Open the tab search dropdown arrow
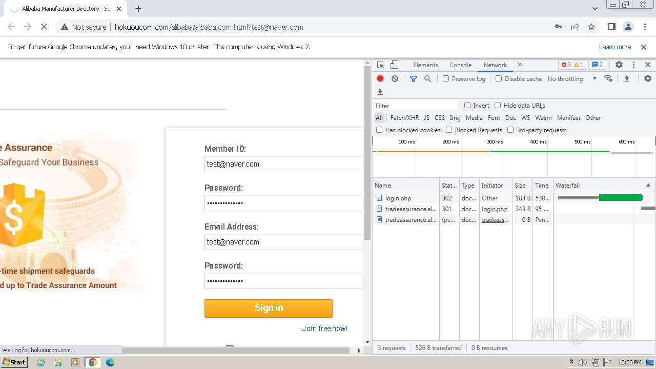 (x=595, y=9)
